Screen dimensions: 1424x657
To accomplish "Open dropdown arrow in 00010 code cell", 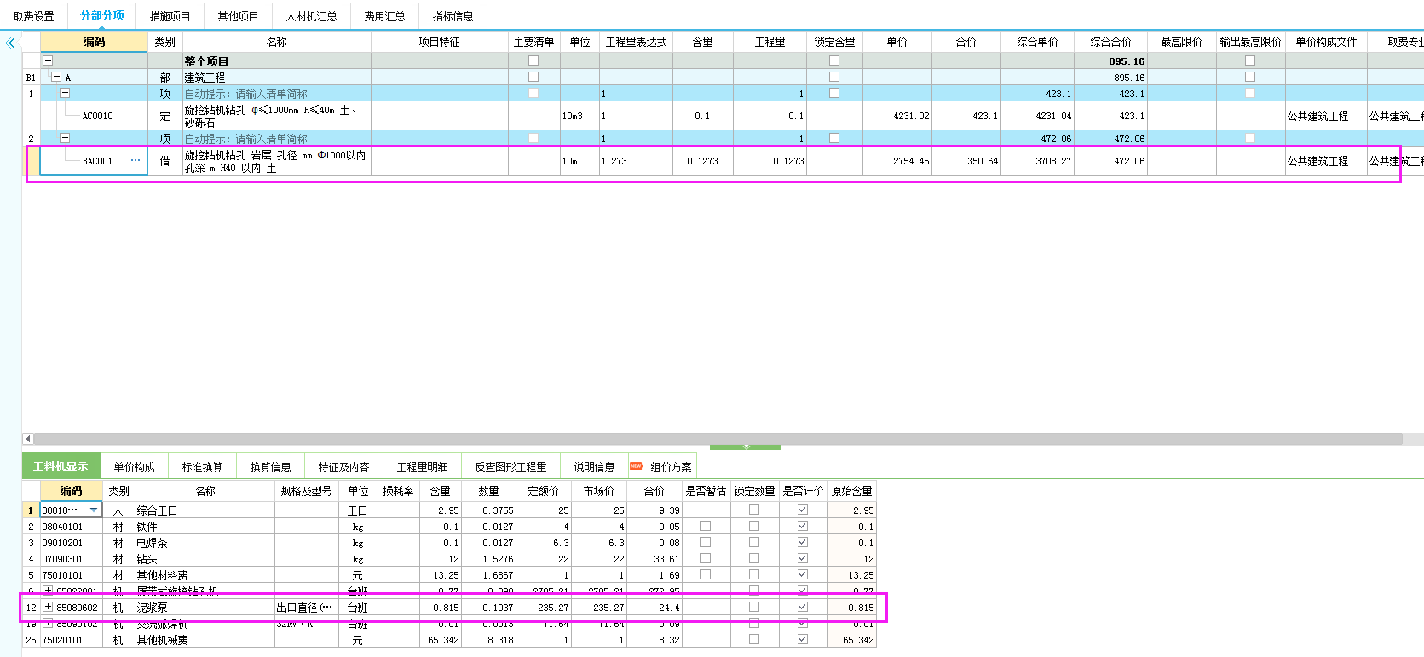I will [93, 510].
